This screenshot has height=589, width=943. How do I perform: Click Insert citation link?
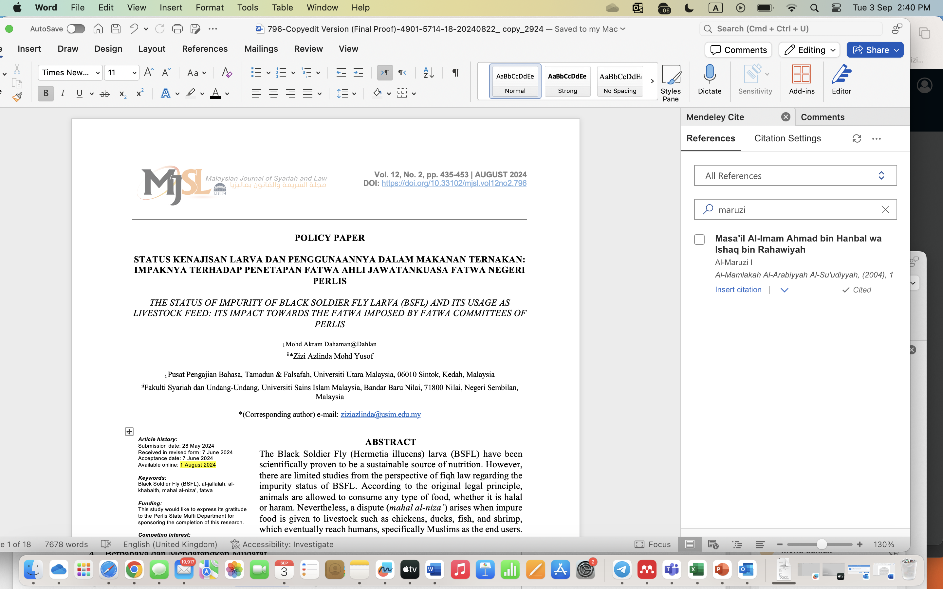(738, 290)
